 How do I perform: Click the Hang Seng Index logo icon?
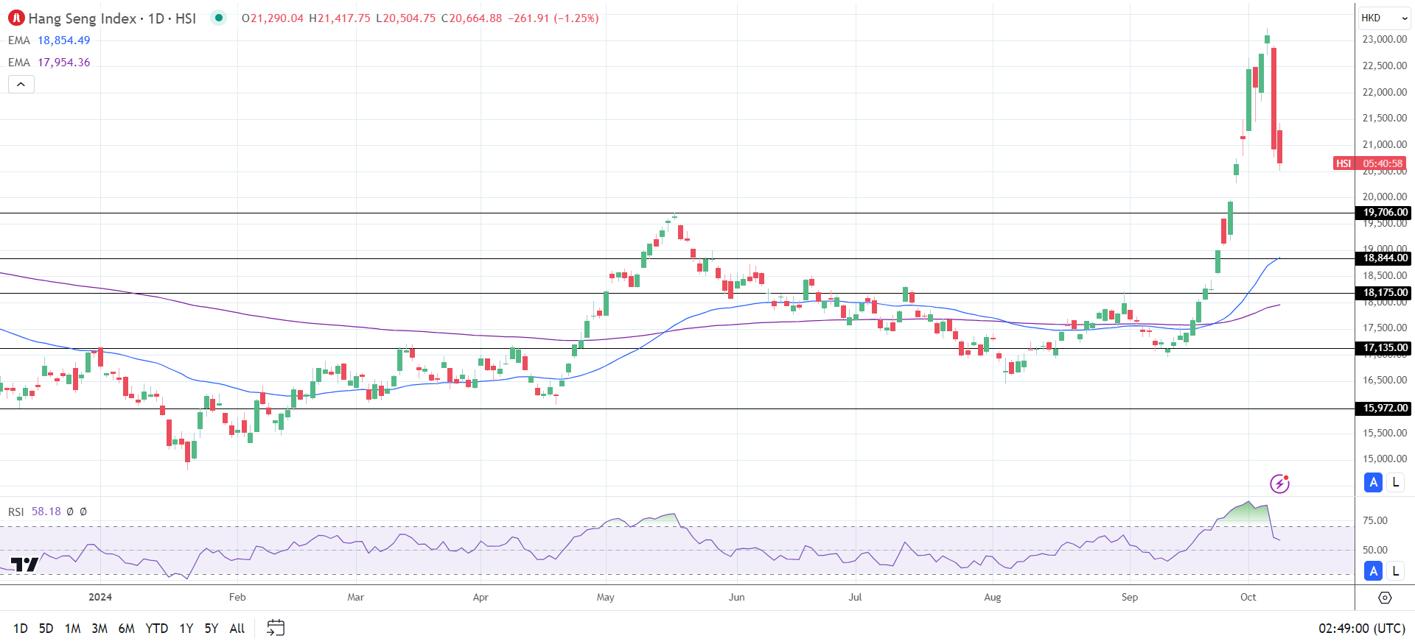[16, 18]
